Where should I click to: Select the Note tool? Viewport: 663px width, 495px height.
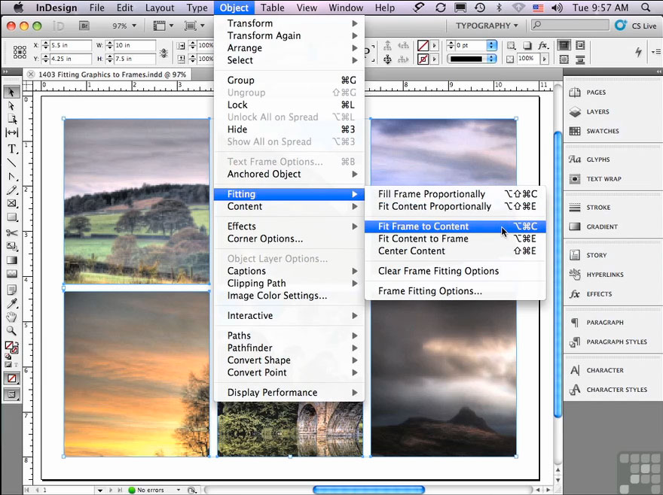click(x=11, y=290)
